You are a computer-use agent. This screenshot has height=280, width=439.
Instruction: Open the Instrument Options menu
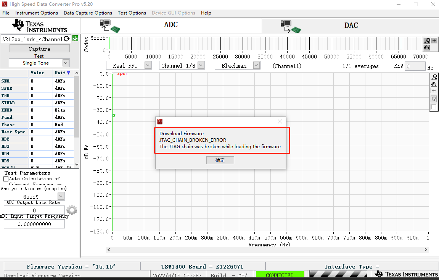[37, 13]
